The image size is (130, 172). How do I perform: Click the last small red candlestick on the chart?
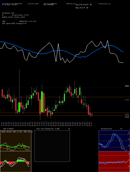point(92,115)
